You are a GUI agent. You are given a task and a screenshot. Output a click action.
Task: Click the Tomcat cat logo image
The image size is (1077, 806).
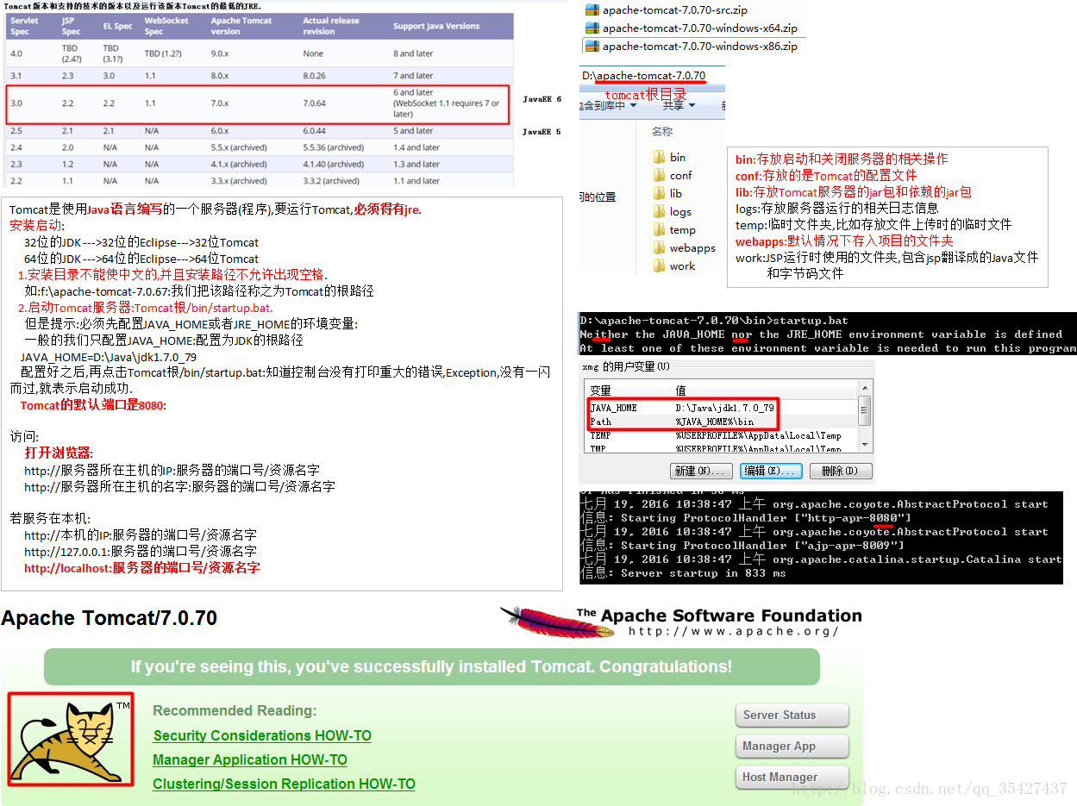coord(71,739)
